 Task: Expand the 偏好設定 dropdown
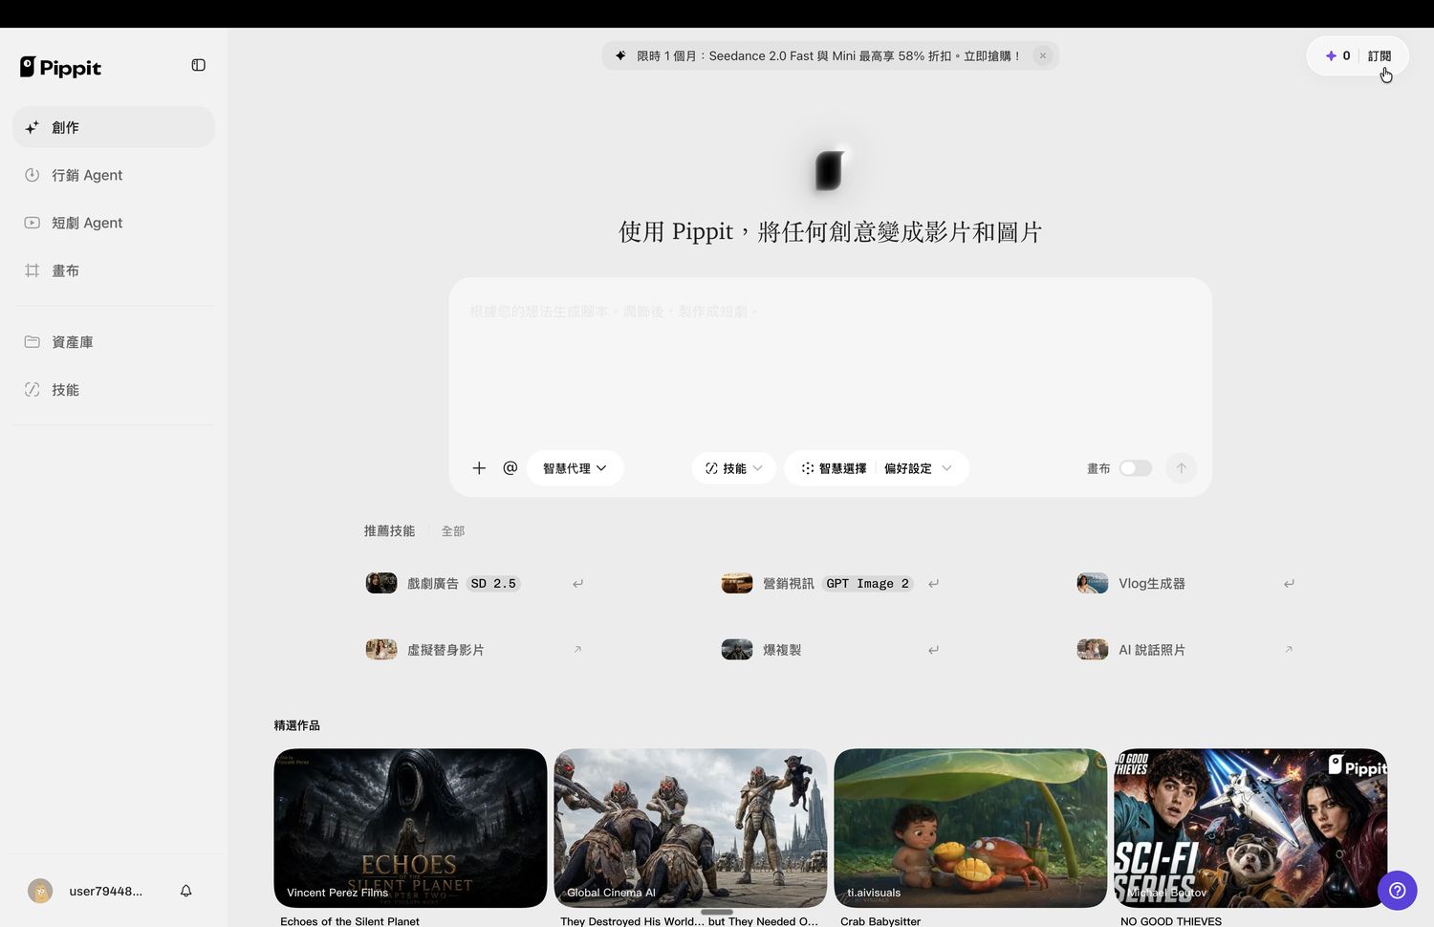coord(918,468)
